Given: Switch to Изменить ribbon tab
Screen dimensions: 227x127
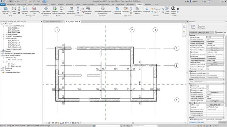Looking at the screenshot, I should [148, 5].
